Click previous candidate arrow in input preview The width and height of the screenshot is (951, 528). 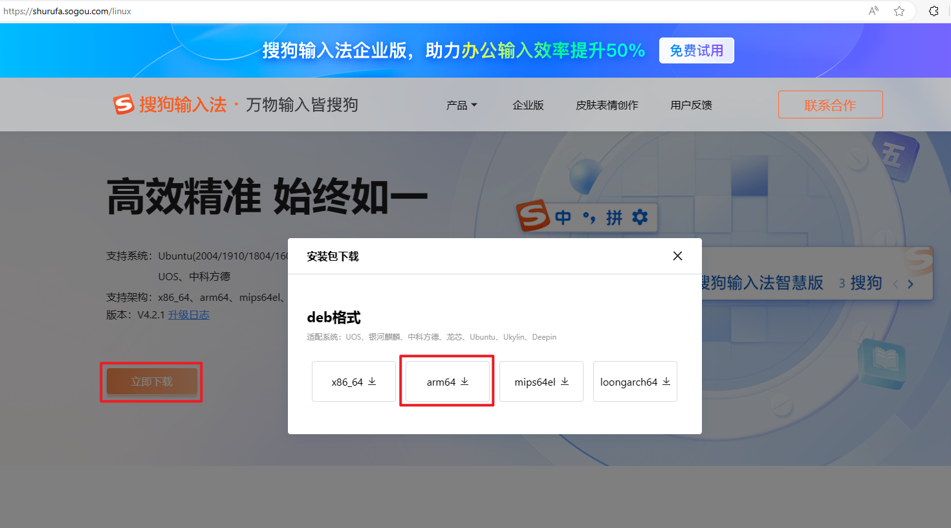(896, 284)
